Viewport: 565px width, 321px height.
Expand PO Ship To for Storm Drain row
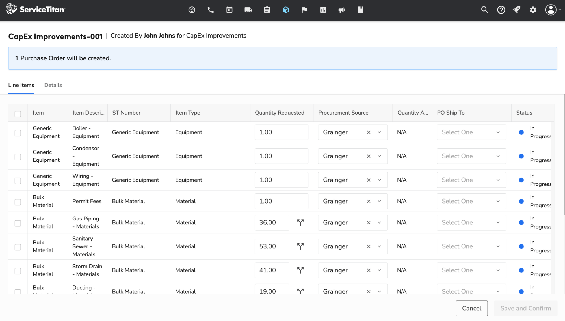click(471, 270)
